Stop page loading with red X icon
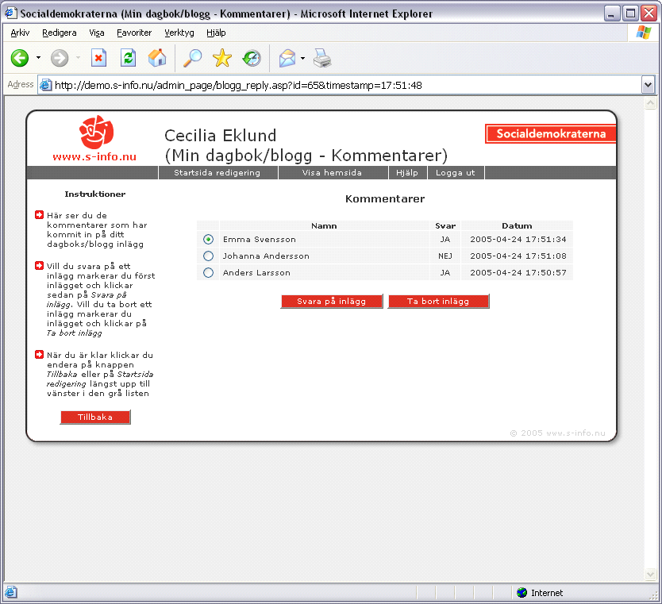 (98, 58)
